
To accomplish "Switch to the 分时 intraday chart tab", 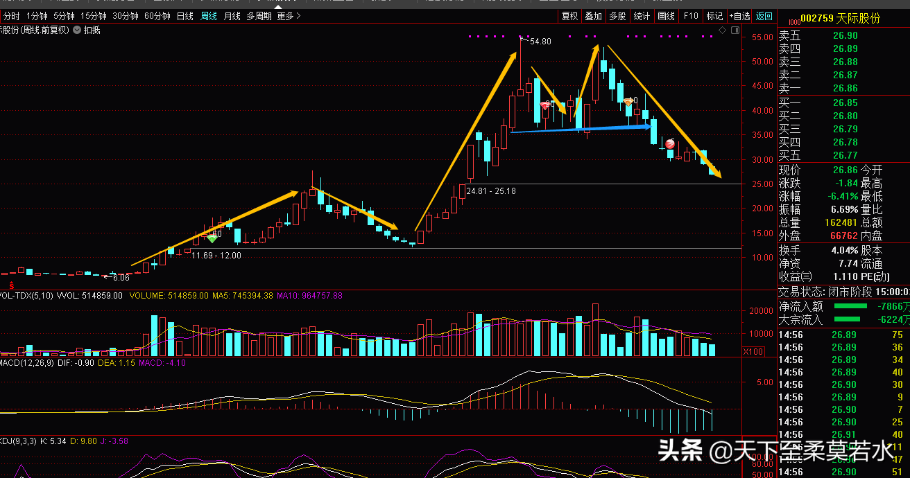I will click(10, 16).
